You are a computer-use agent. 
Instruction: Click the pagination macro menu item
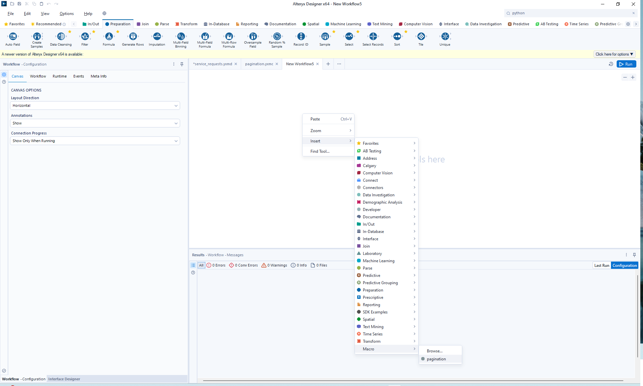pyautogui.click(x=436, y=358)
